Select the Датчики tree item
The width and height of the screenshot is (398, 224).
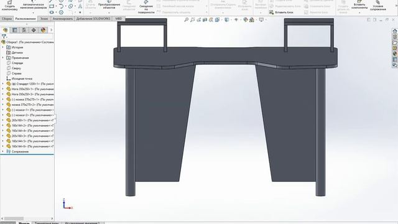[x=17, y=52]
